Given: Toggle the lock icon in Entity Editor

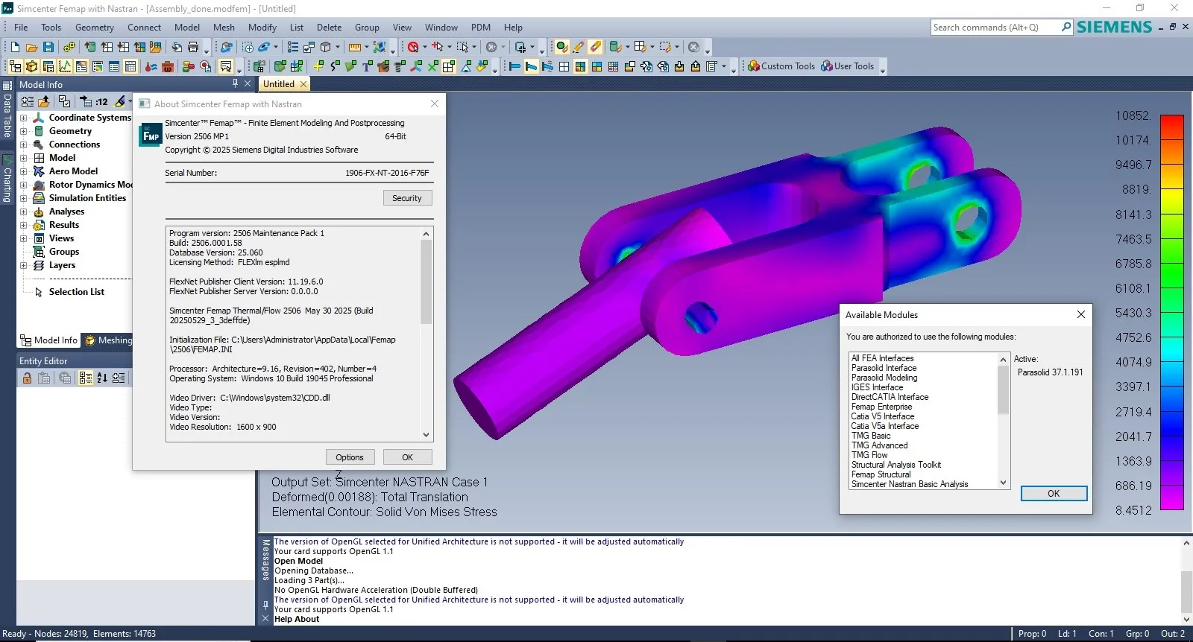Looking at the screenshot, I should pyautogui.click(x=27, y=378).
